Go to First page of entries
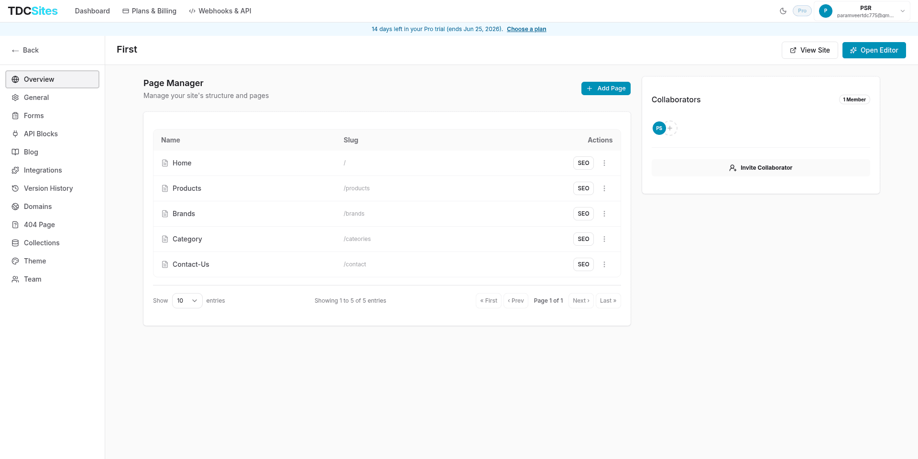Viewport: 918px width, 459px height. 489,301
